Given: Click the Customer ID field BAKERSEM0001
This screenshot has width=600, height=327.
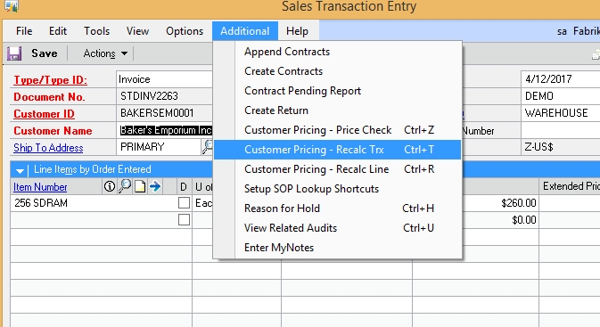Looking at the screenshot, I should pos(165,113).
